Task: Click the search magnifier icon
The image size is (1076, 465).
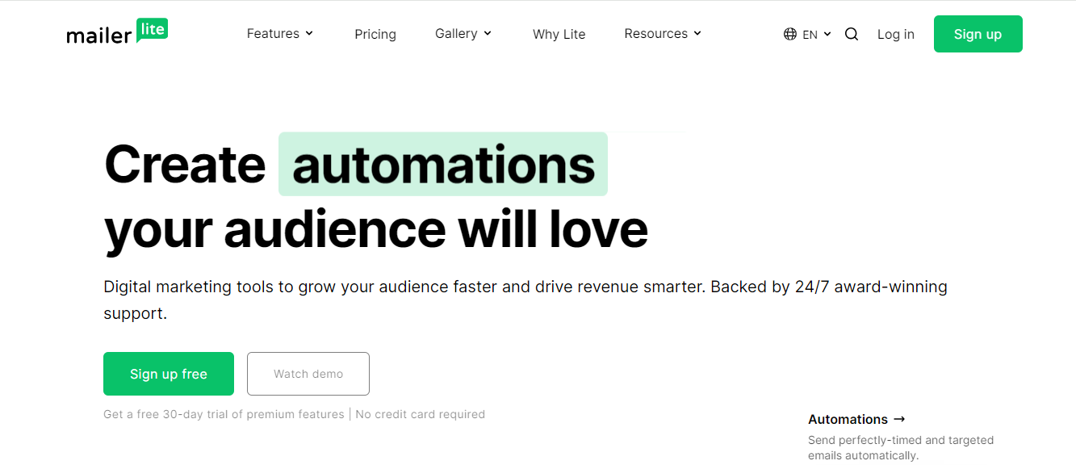Action: point(851,34)
